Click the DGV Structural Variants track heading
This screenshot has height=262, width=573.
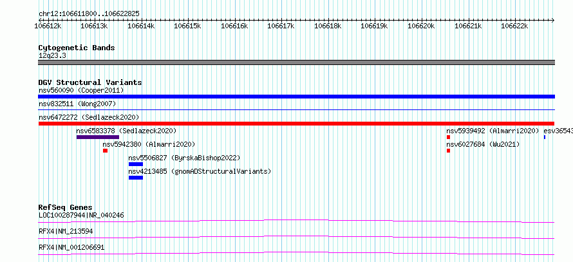(x=90, y=82)
